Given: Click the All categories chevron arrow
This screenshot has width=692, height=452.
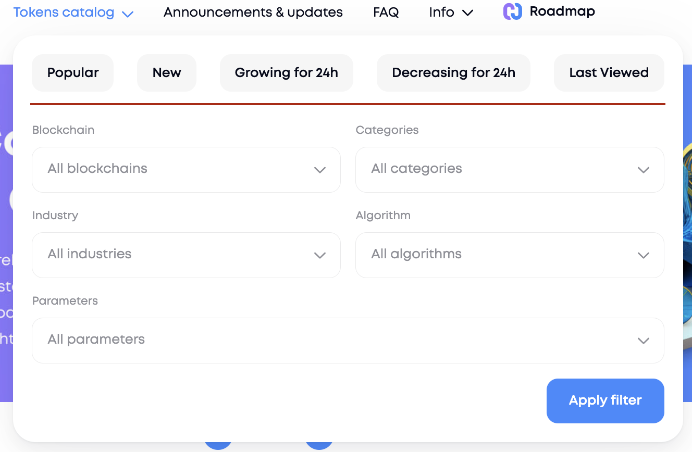Looking at the screenshot, I should point(644,170).
